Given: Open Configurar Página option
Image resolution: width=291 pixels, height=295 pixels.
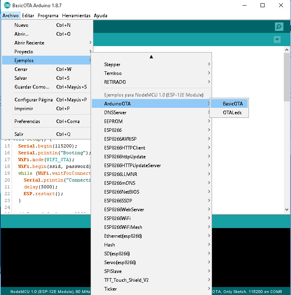Looking at the screenshot, I should [46, 100].
